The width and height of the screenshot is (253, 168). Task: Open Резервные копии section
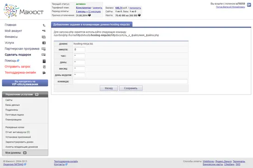[x=15, y=127]
